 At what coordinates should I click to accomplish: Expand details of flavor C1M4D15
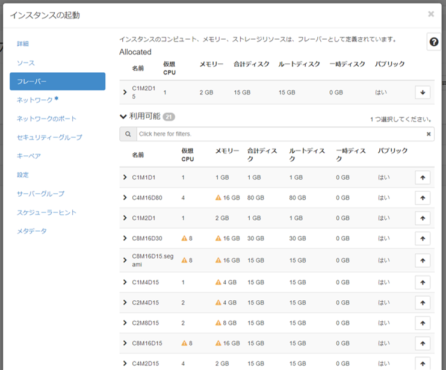coord(125,282)
